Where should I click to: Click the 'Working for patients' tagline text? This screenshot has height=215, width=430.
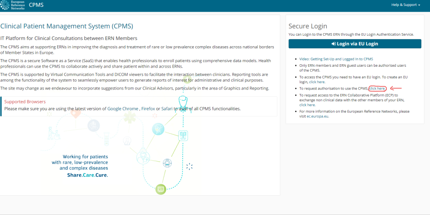pos(80,162)
